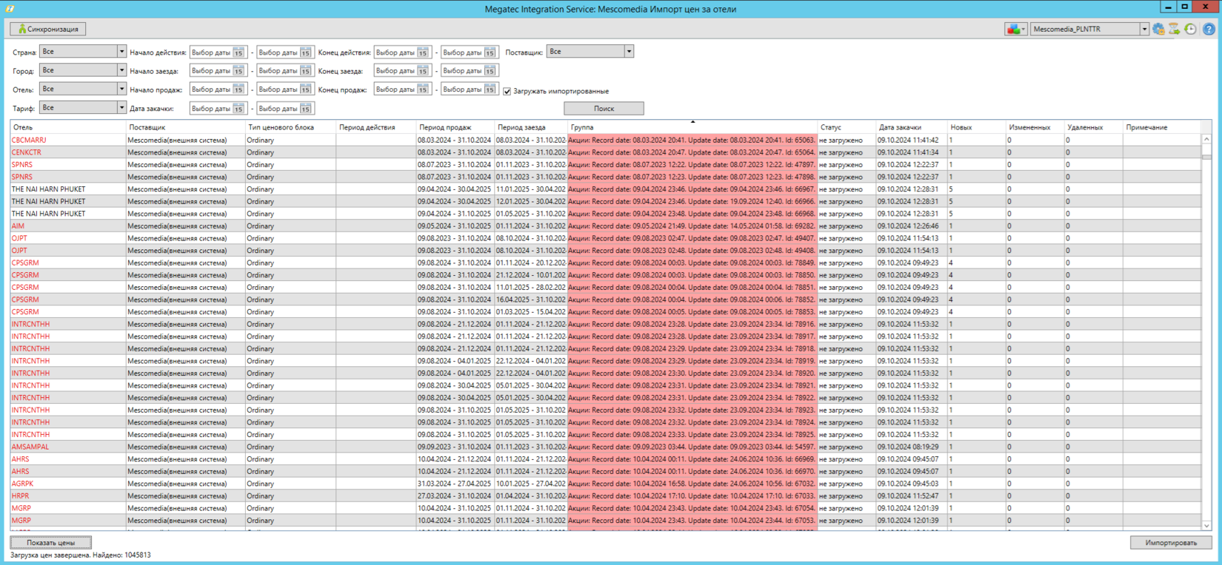The width and height of the screenshot is (1222, 565).
Task: Open calendar of Конец заезда to-date
Action: (x=490, y=71)
